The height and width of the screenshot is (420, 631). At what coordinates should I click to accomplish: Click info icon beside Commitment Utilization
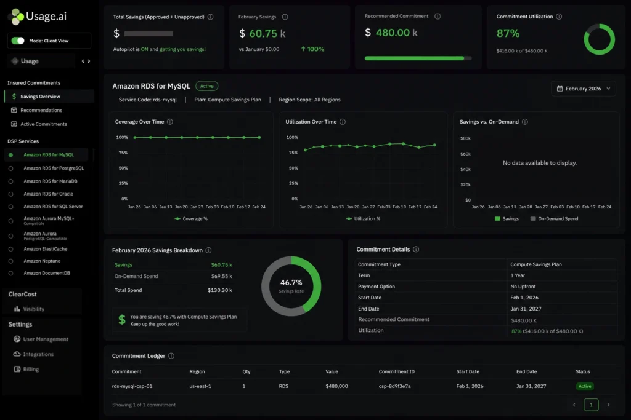pyautogui.click(x=559, y=17)
